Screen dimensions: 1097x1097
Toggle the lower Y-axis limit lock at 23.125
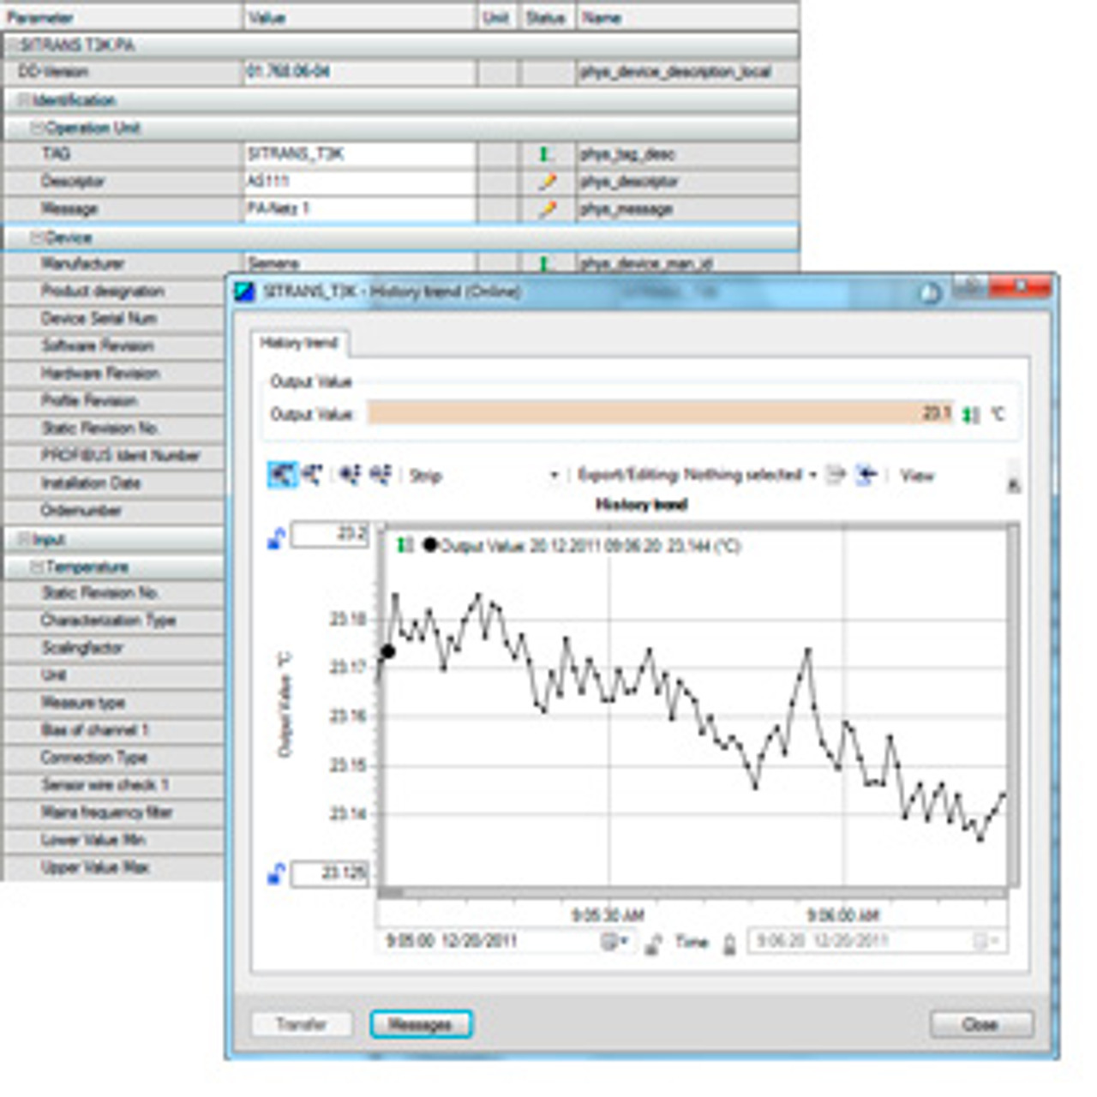coord(276,874)
